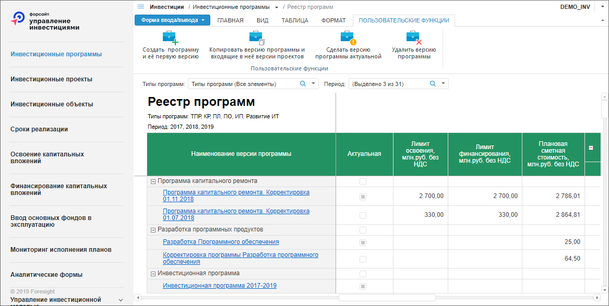Screen dimensions: 609x306
Task: Collapse the Разработка программных продуктов group
Action: coord(153,230)
